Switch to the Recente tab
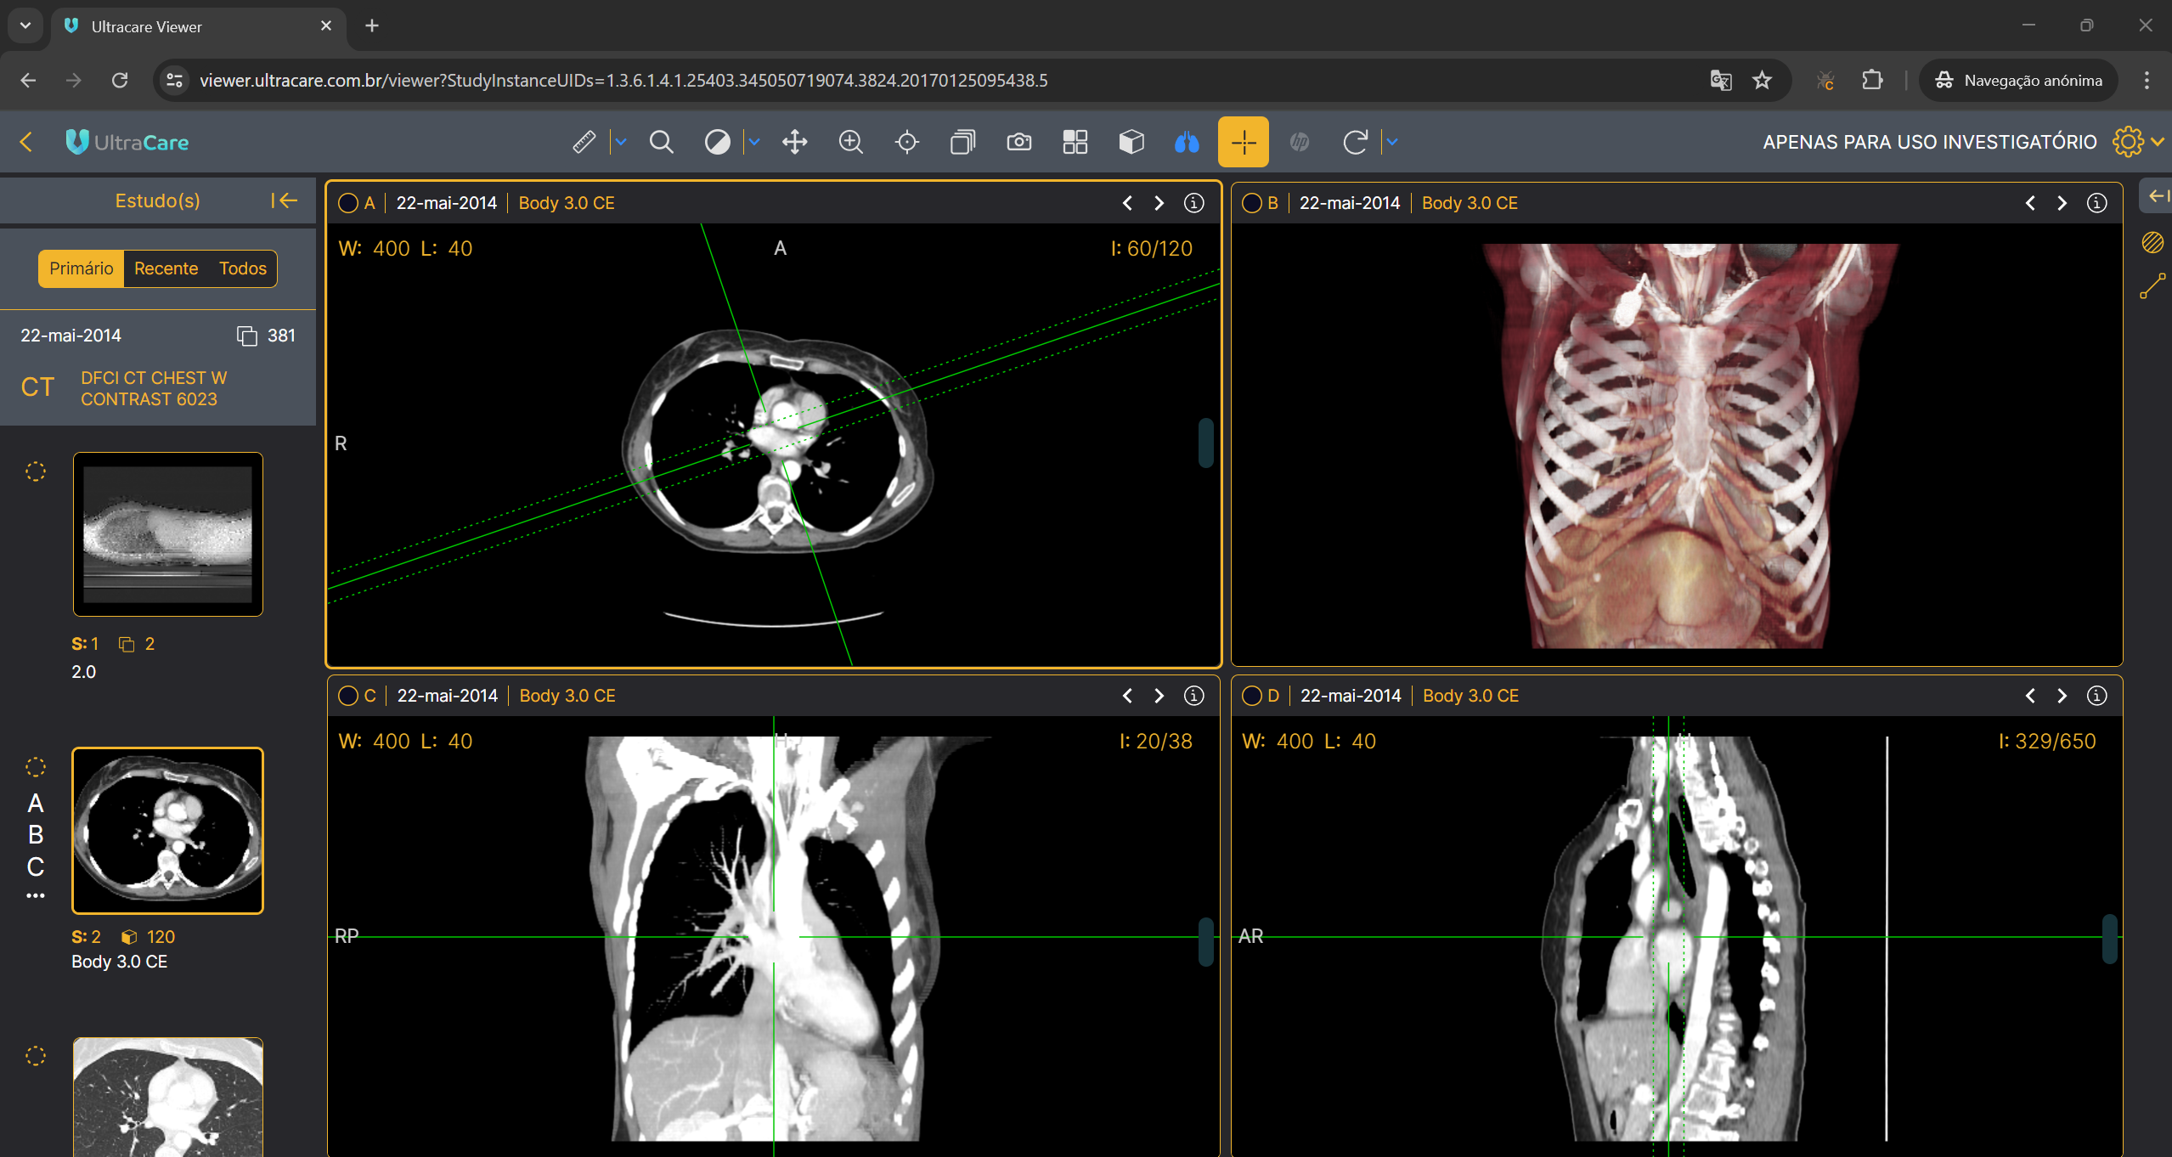The height and width of the screenshot is (1157, 2172). [x=166, y=268]
